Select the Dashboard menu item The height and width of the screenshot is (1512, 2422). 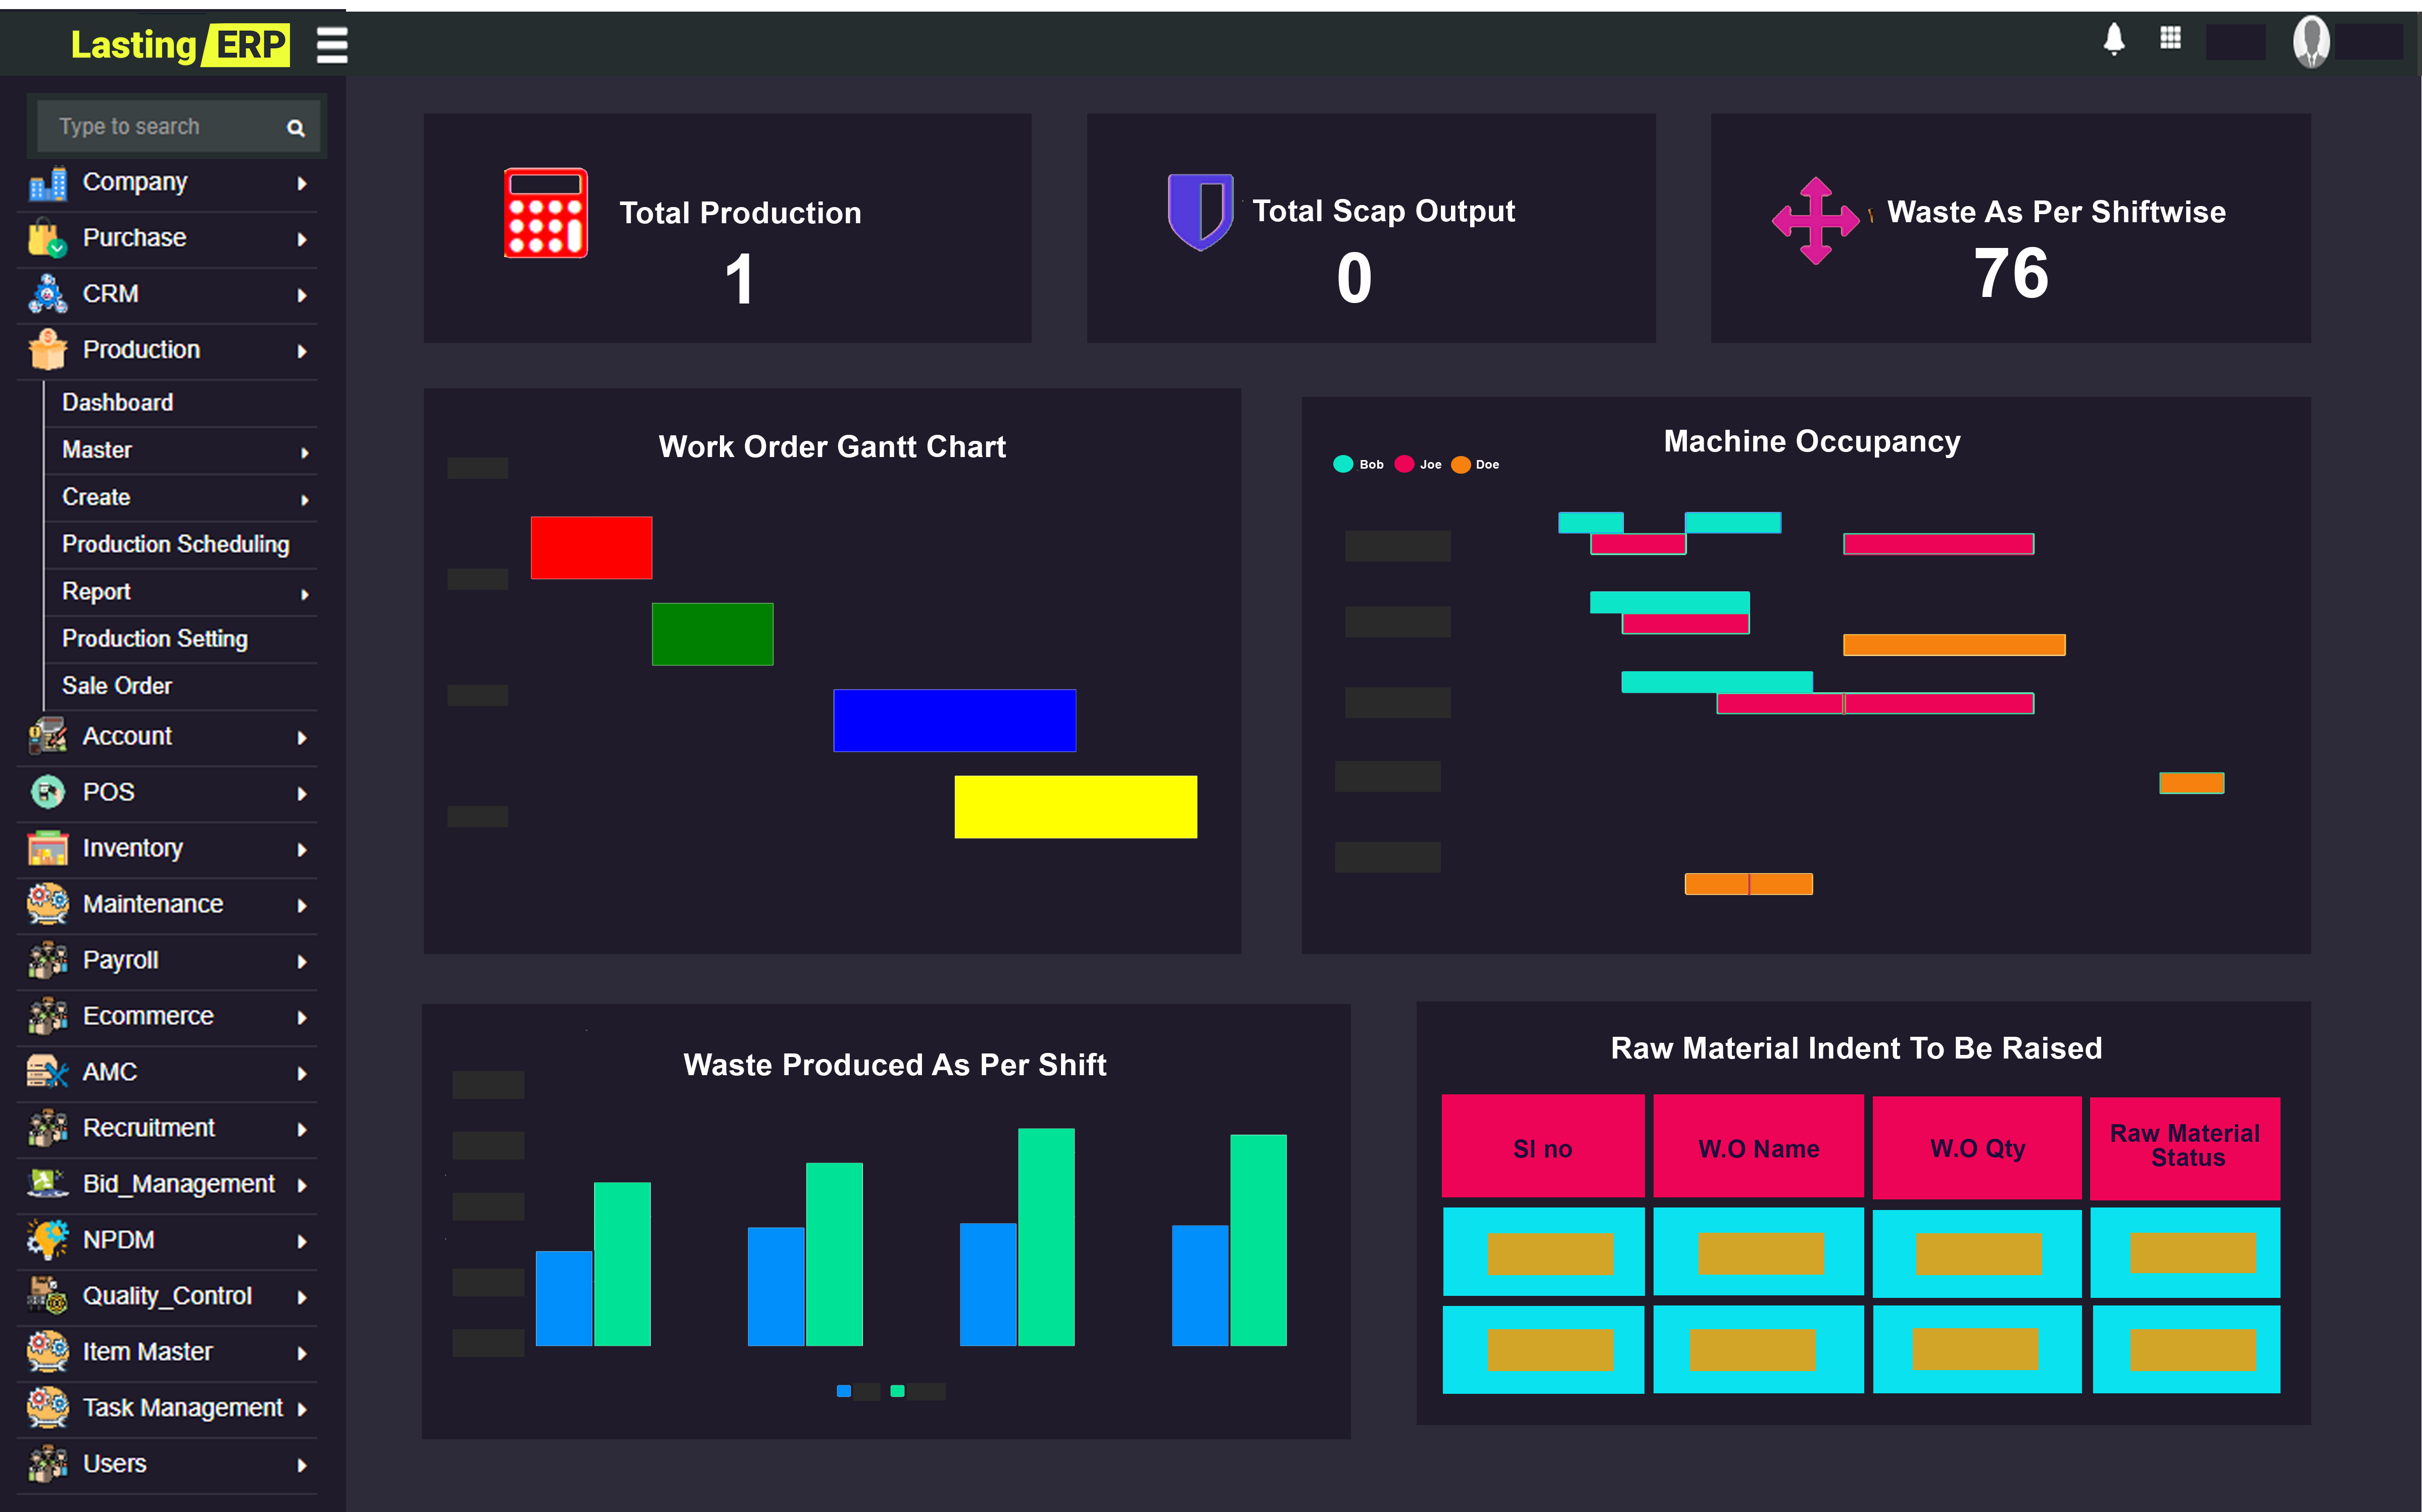[x=117, y=402]
